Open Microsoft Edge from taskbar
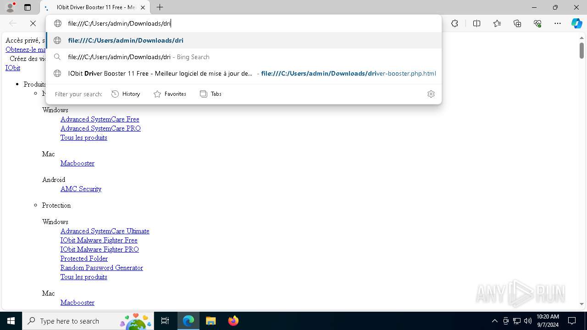587x330 pixels. pos(188,321)
